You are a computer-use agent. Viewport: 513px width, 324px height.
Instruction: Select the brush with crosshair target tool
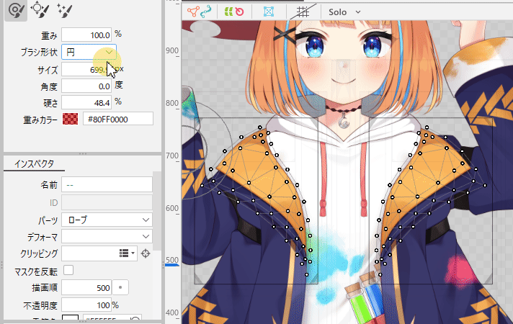click(40, 10)
